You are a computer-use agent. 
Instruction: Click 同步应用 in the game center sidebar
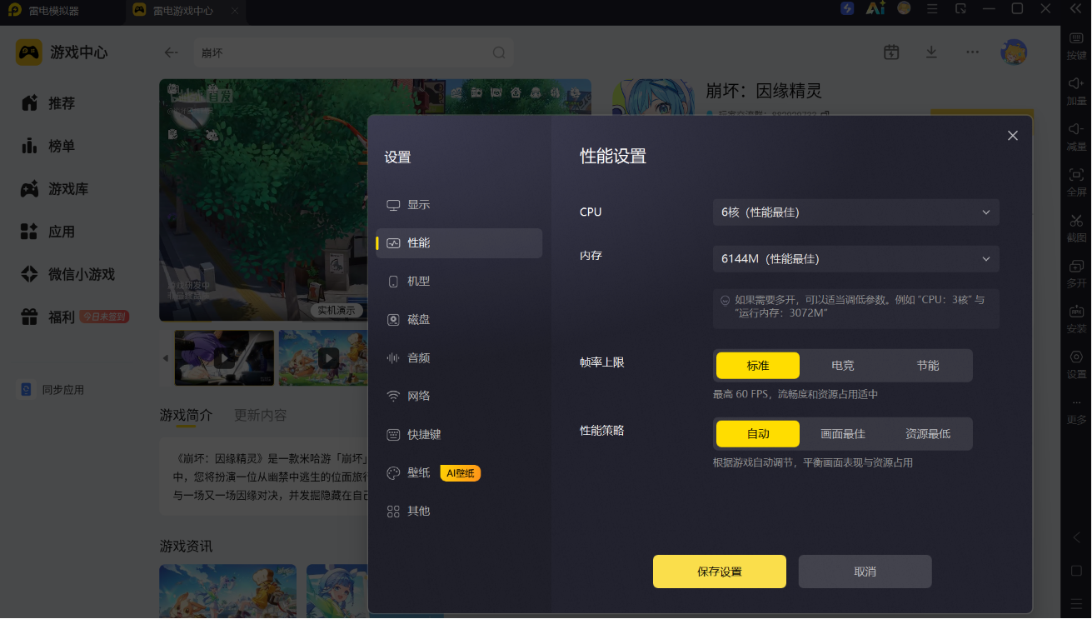pyautogui.click(x=52, y=390)
